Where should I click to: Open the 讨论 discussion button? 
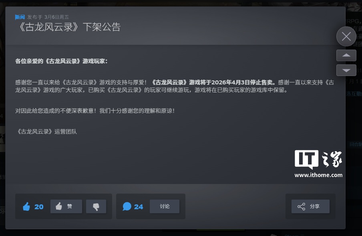tap(165, 206)
